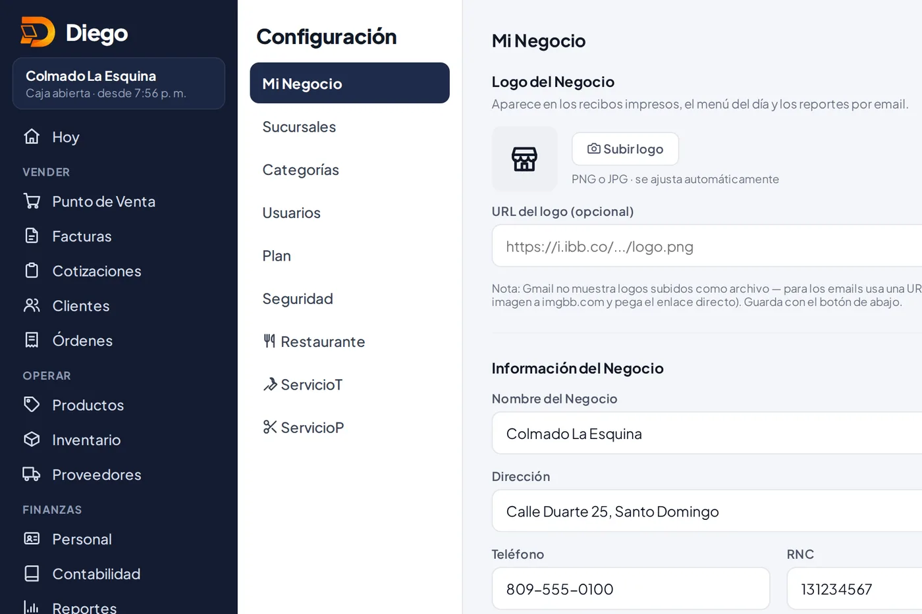
Task: Click the people icon beside Clientes
Action: [x=32, y=305]
